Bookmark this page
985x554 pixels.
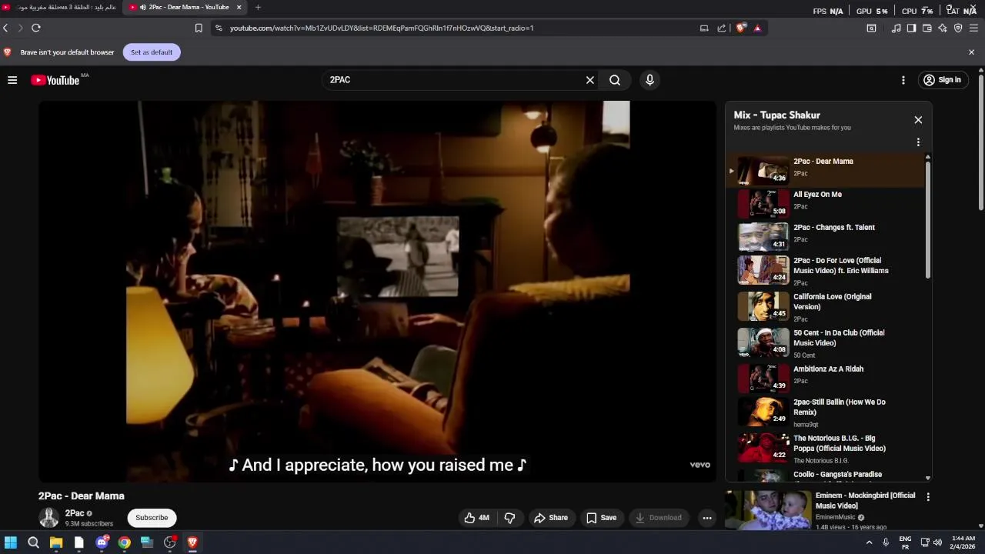coord(199,28)
